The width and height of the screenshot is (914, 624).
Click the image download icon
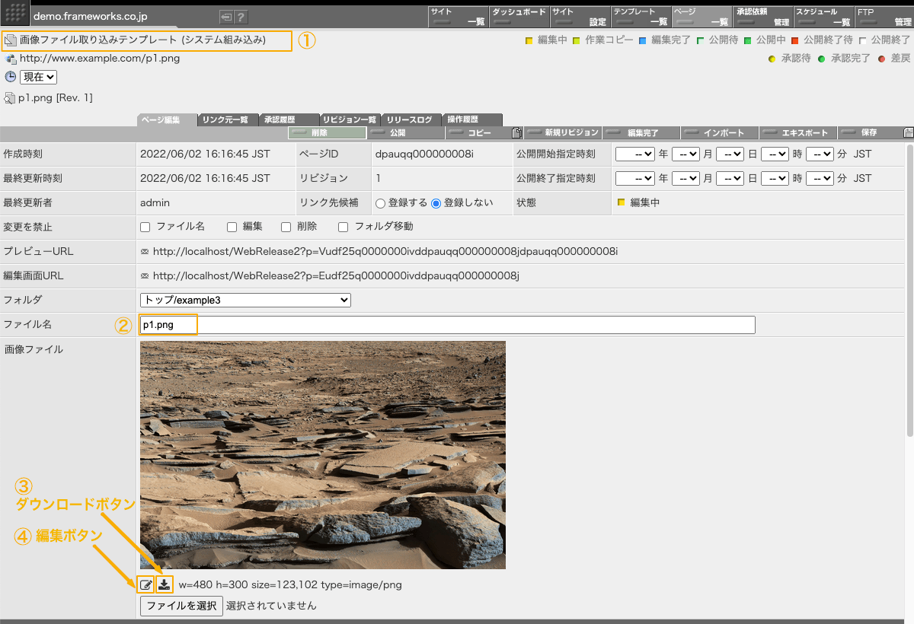click(x=164, y=584)
